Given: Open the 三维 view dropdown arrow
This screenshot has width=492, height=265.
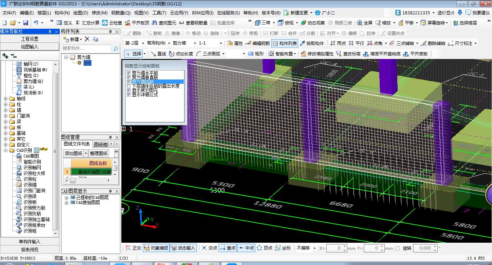Looking at the screenshot, I should [x=274, y=23].
